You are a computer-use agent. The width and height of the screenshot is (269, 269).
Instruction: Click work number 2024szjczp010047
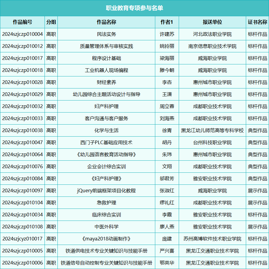point(23,142)
